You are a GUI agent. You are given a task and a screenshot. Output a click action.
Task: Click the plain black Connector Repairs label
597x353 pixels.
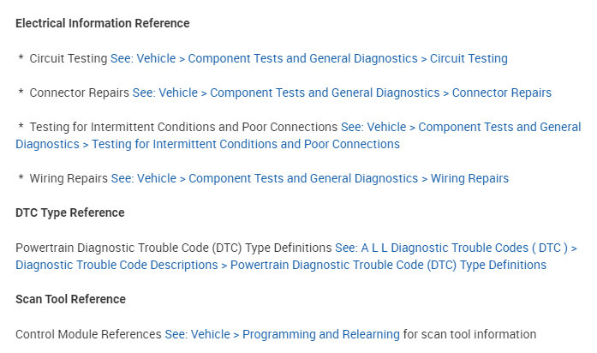click(80, 93)
